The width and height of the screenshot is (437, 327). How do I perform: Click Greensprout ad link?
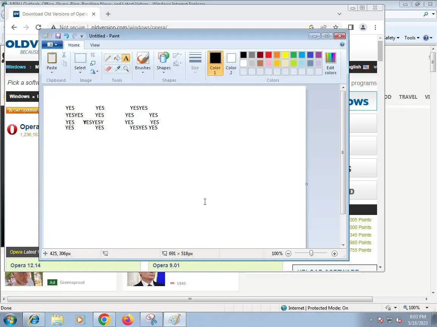72,282
